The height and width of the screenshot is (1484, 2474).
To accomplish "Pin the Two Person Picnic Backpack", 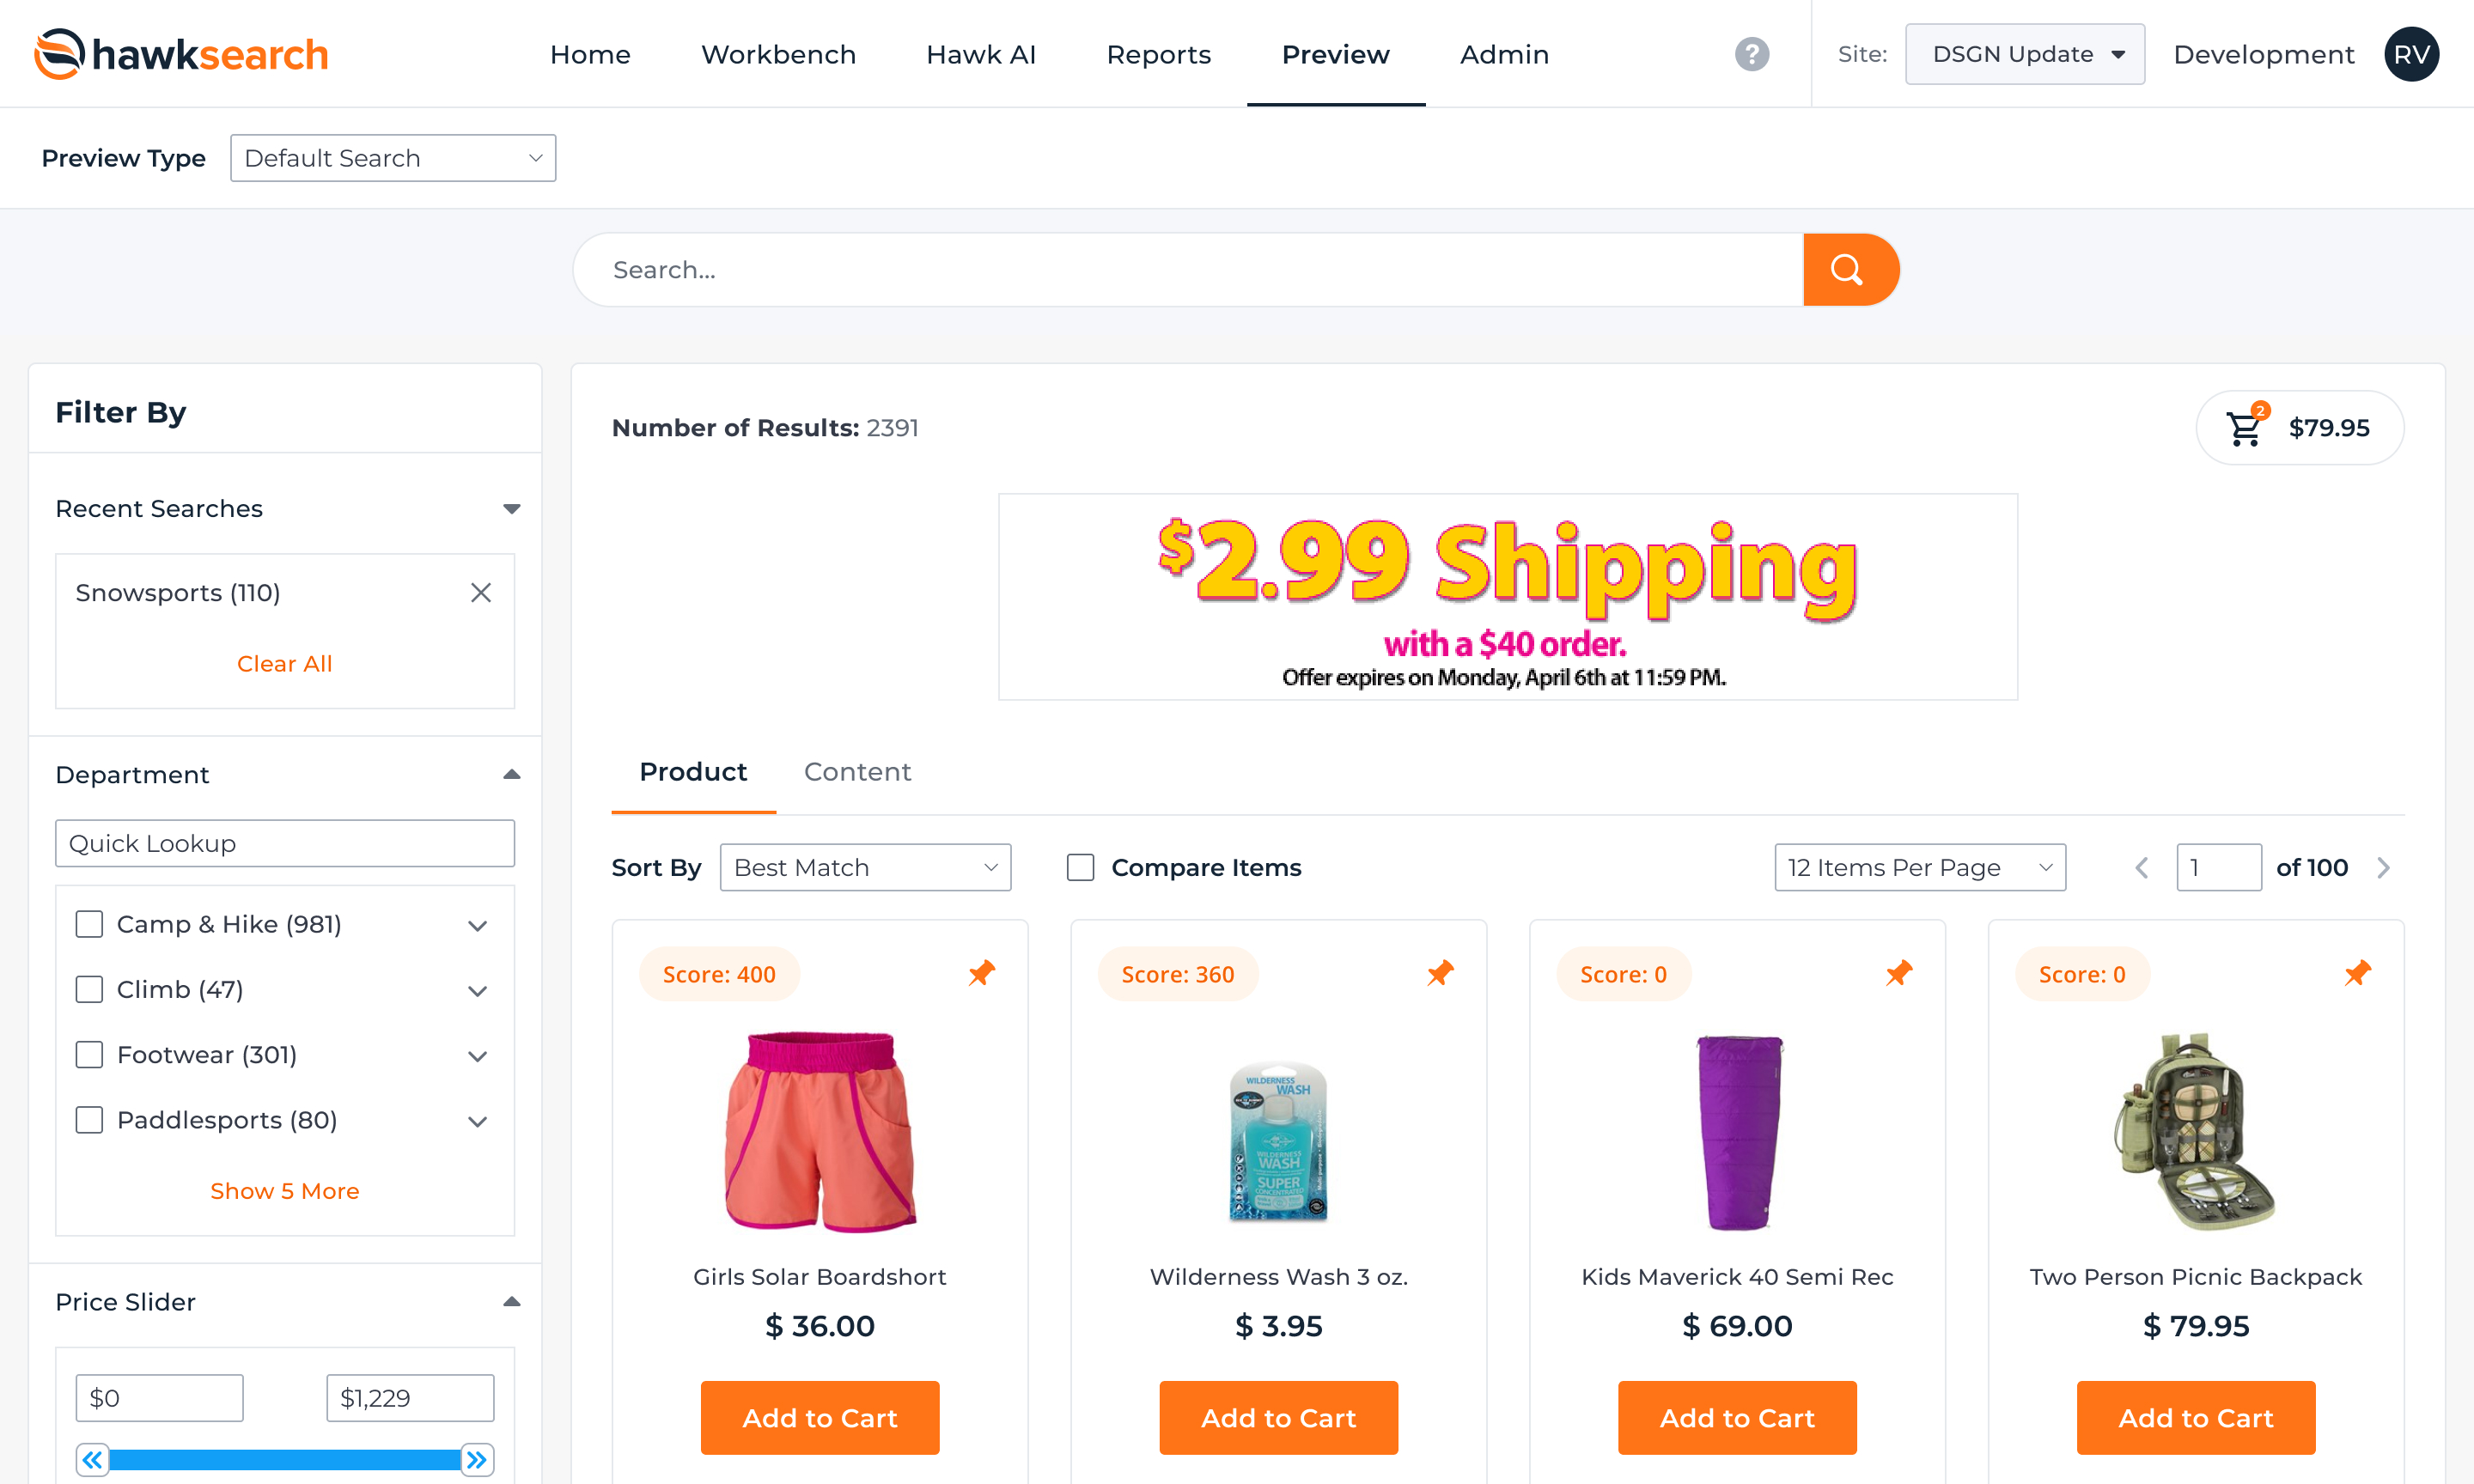I will (2358, 973).
